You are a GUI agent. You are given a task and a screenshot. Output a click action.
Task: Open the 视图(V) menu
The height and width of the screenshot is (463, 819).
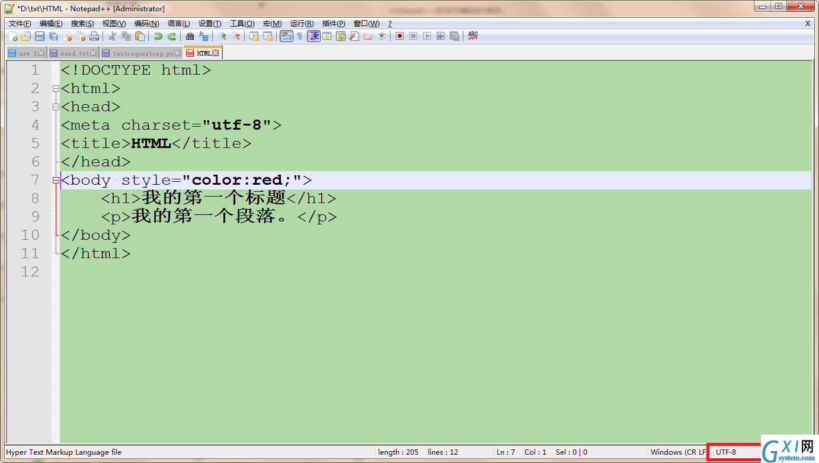[x=114, y=24]
